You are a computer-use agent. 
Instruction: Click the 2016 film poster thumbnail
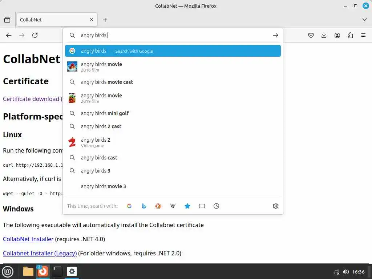click(72, 66)
